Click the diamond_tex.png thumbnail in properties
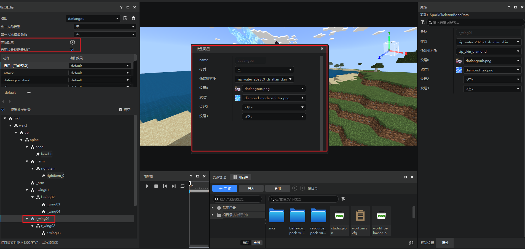 tap(459, 70)
